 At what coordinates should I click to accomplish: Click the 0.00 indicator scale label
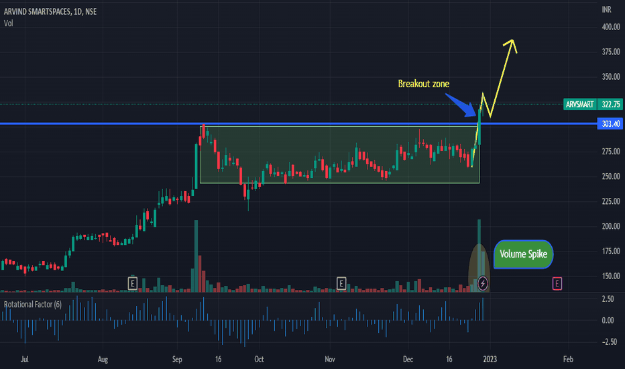click(608, 320)
